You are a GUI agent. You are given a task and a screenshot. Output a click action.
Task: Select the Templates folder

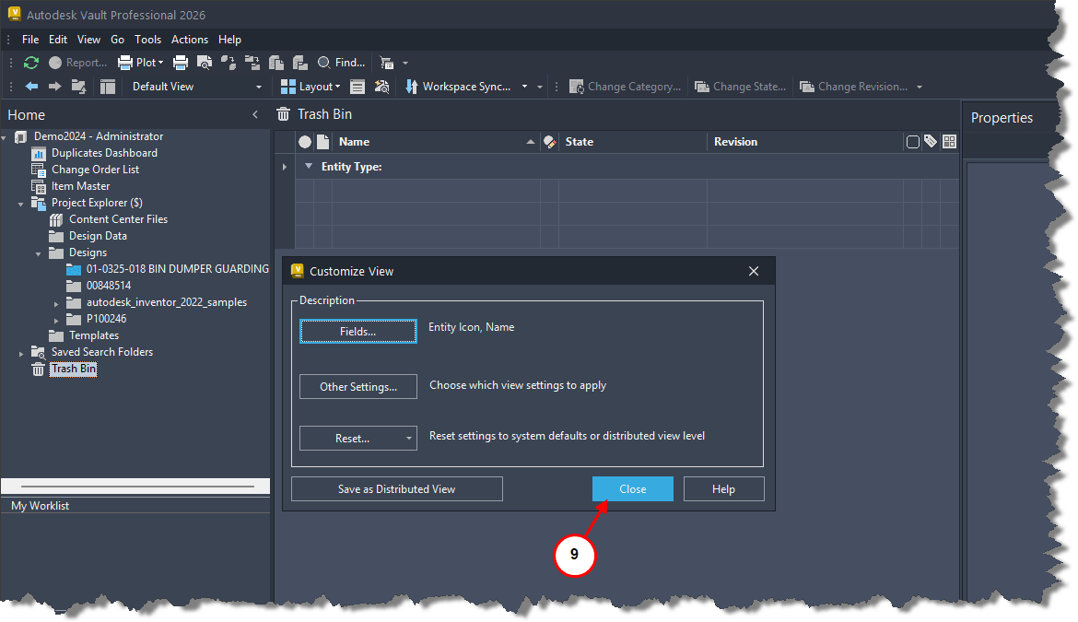(x=93, y=335)
